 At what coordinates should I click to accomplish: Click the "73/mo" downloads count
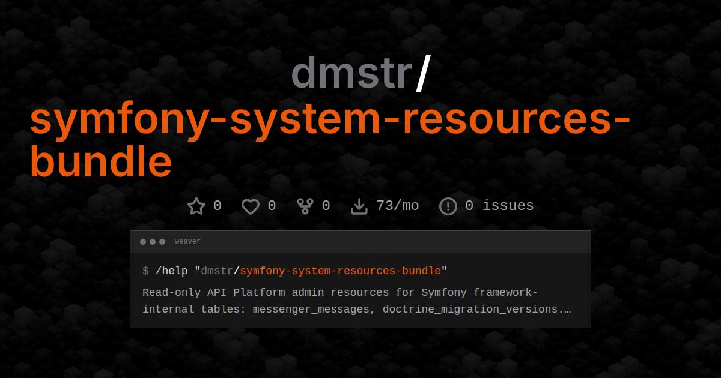coord(398,206)
